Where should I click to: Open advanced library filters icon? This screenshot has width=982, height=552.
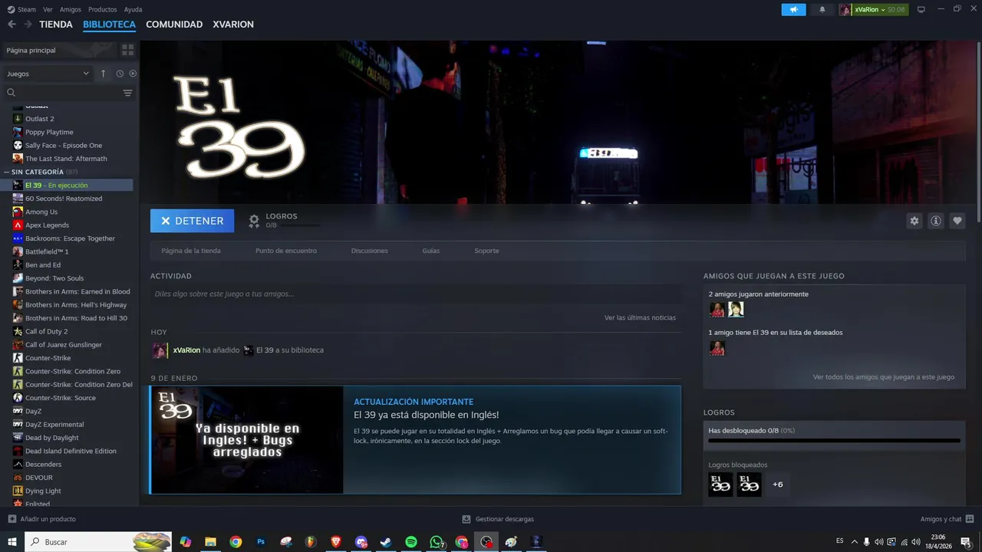(x=127, y=93)
